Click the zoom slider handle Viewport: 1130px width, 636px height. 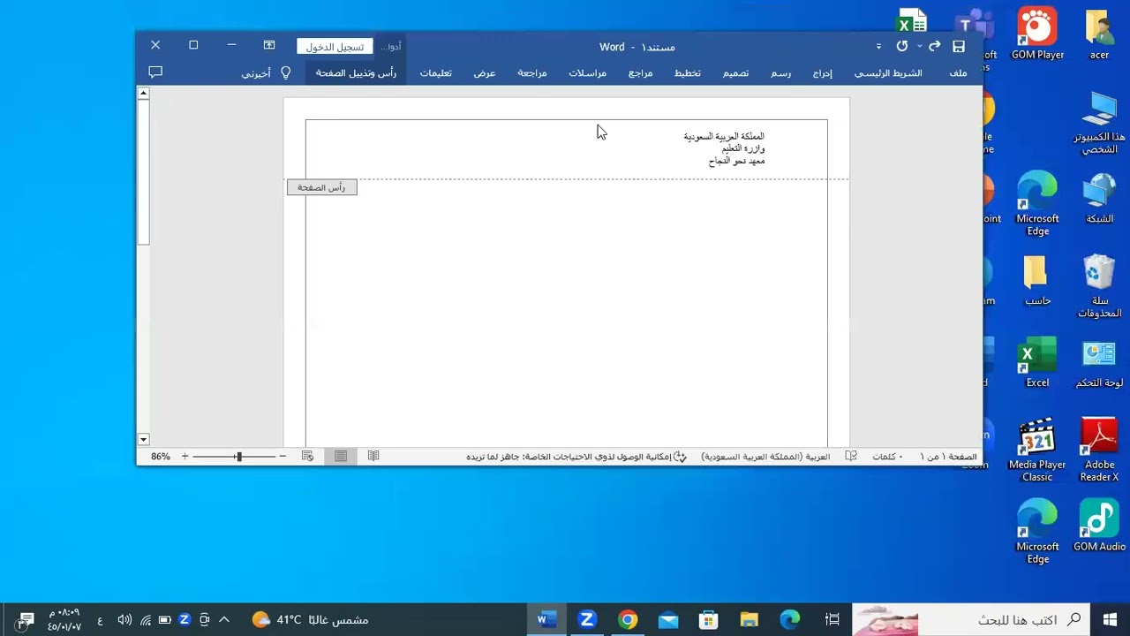pyautogui.click(x=238, y=457)
